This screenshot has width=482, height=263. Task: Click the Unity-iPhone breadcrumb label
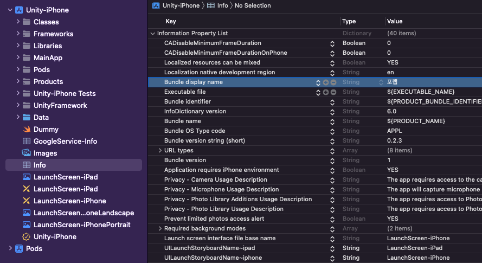[x=181, y=5]
